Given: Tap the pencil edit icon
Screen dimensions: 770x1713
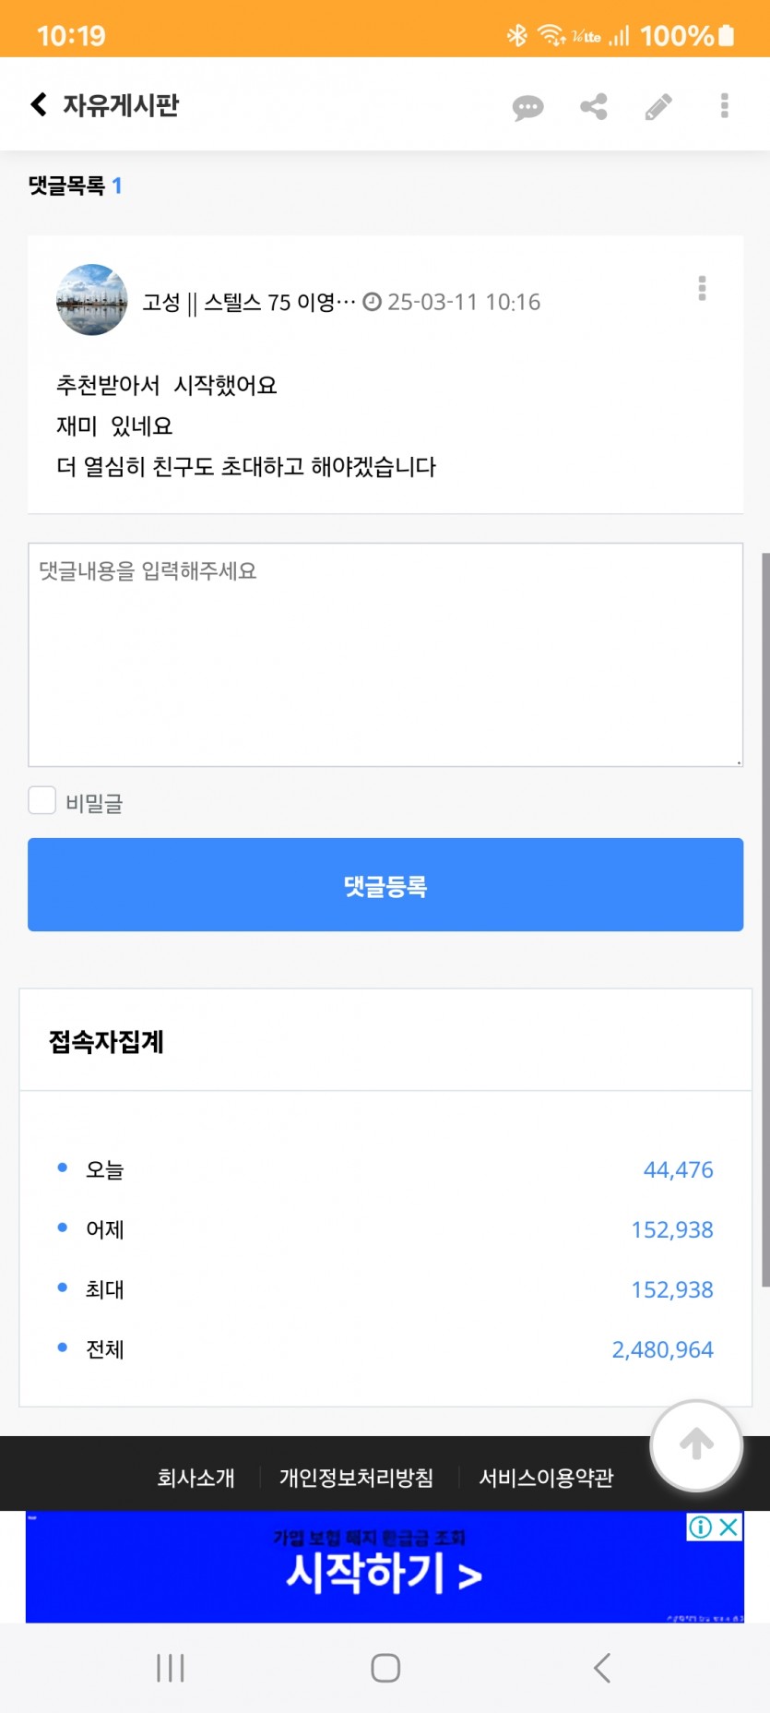Looking at the screenshot, I should pos(658,107).
